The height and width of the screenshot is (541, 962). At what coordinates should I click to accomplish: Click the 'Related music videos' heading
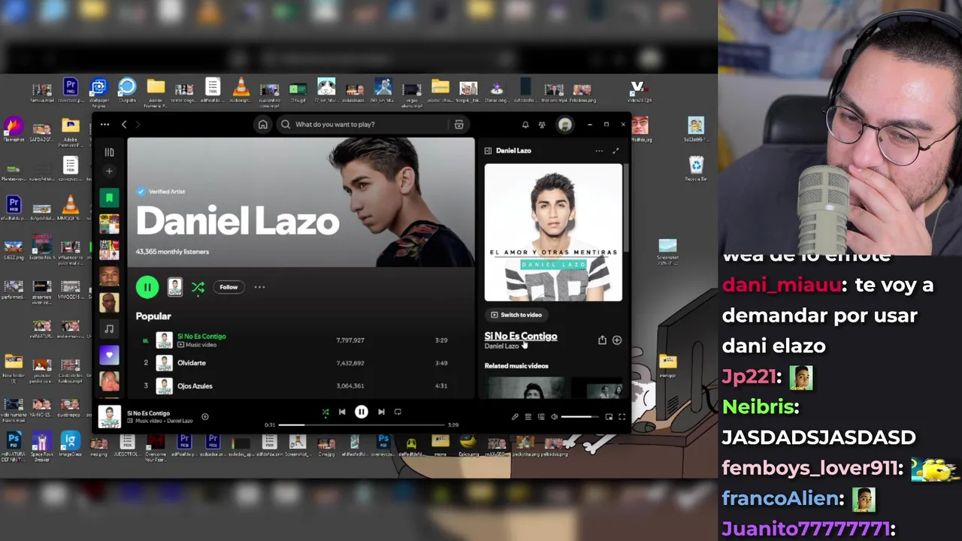(x=516, y=366)
